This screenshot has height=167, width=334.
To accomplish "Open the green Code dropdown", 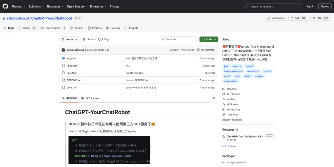I will (208, 39).
